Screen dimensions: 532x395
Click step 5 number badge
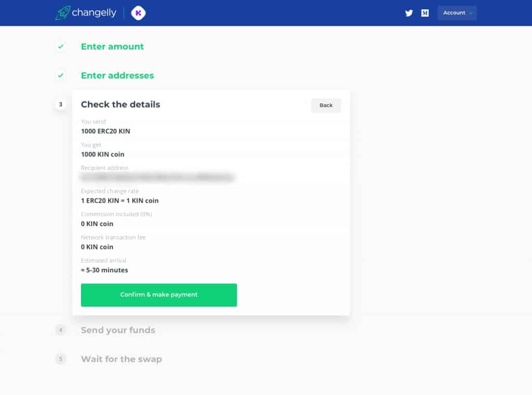[x=61, y=359]
